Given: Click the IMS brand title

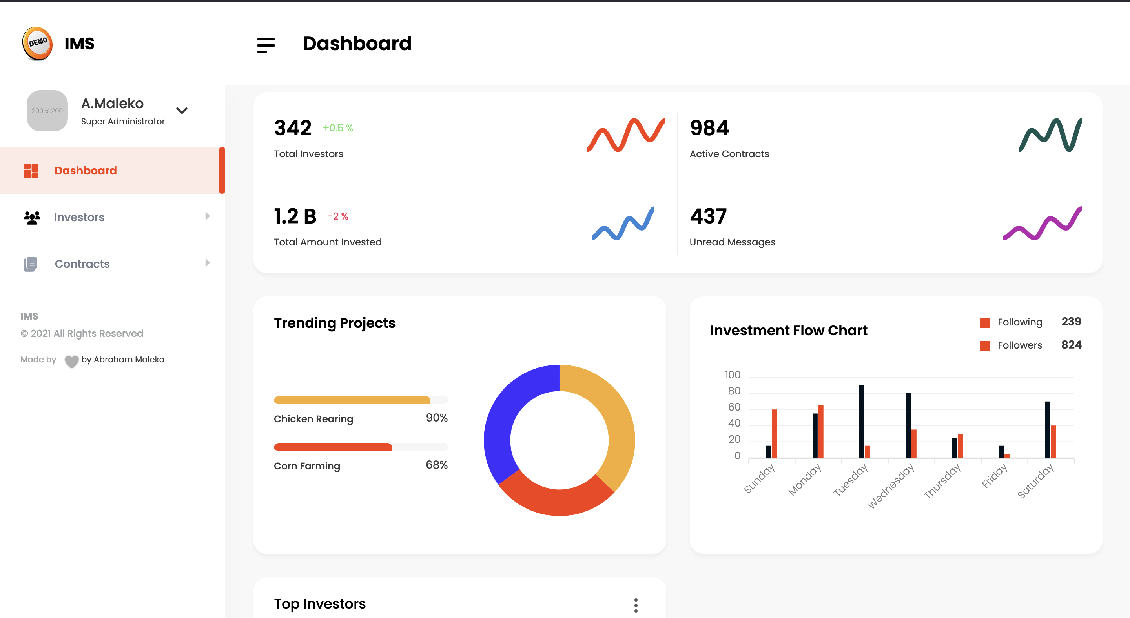Looking at the screenshot, I should 79,44.
